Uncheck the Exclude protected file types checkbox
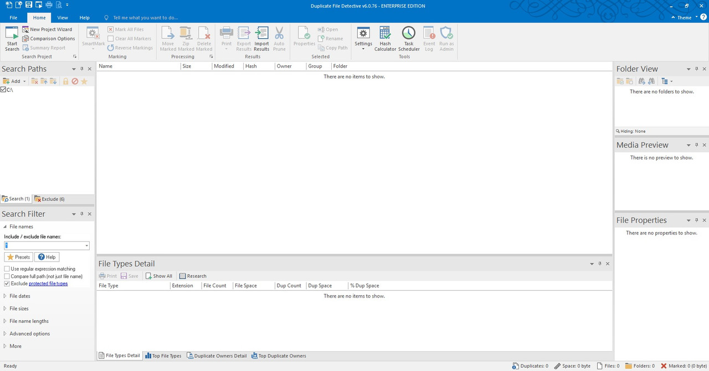This screenshot has width=709, height=371. tap(7, 284)
